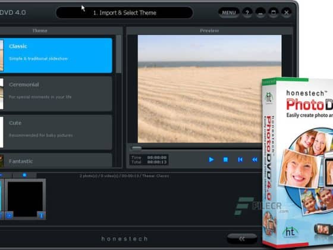Click the text T icon on black thumbnail
333x250 pixels.
(41, 215)
